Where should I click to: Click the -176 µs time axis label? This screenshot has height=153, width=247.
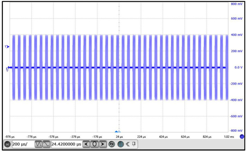[97, 137]
